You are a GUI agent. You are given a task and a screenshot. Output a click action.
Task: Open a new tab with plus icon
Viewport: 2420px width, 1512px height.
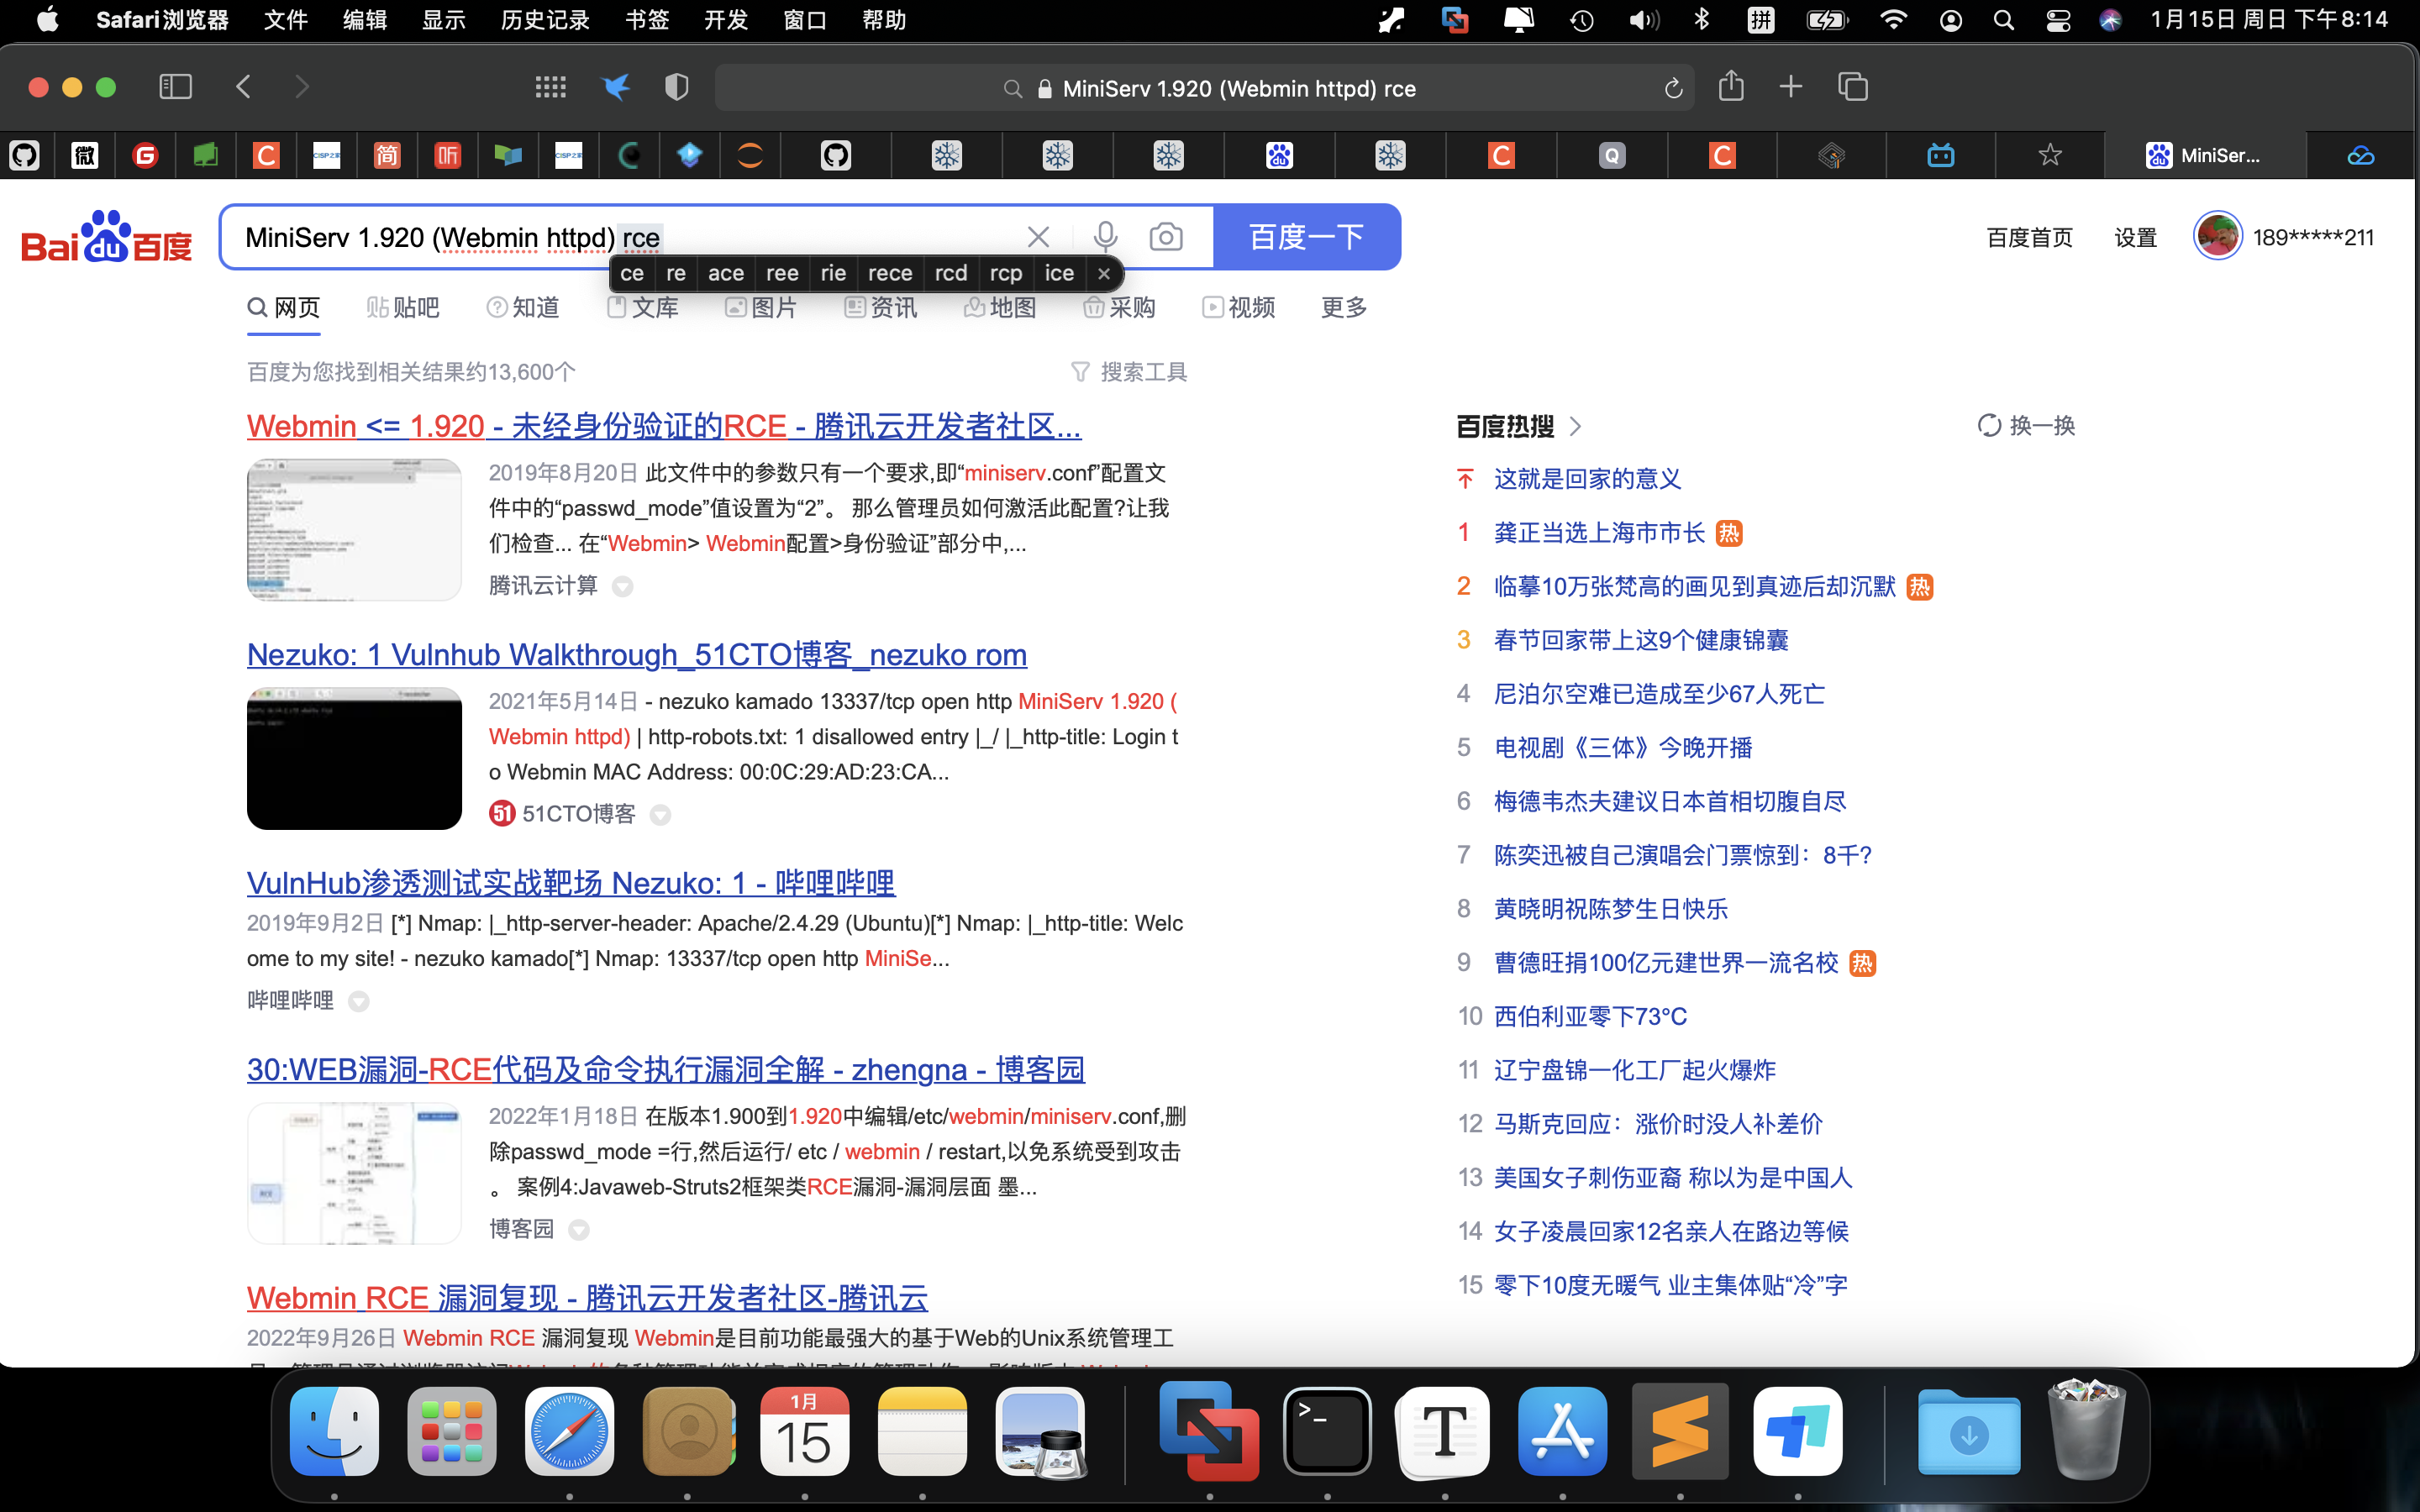point(1791,87)
